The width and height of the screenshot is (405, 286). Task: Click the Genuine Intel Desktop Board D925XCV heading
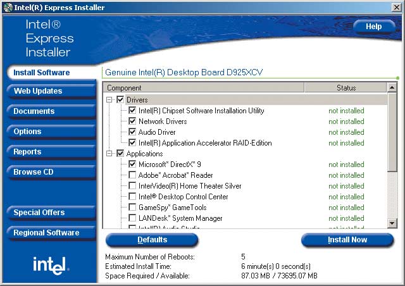184,72
